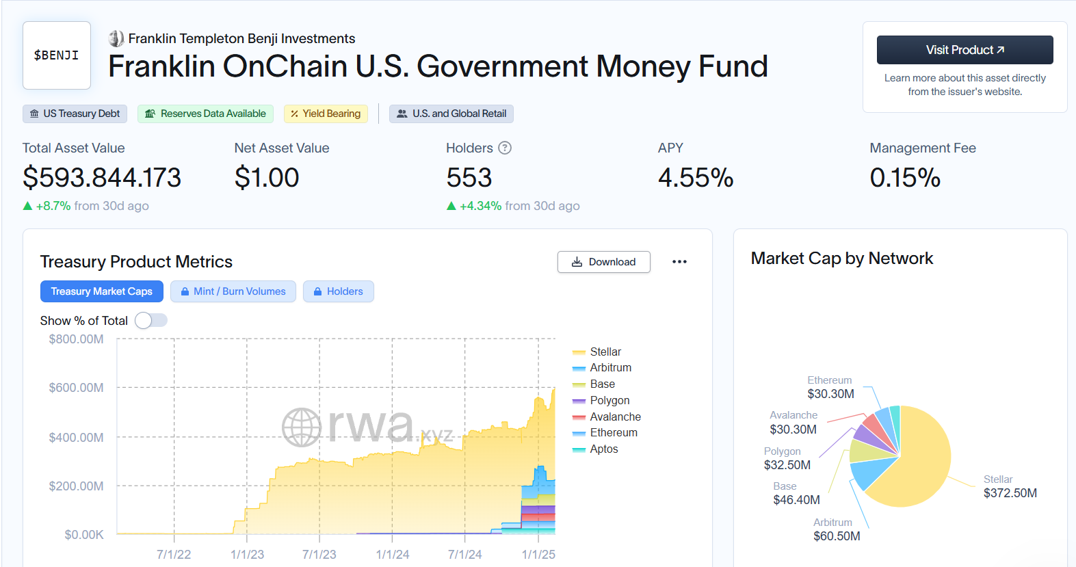Click the Polygon color swatch in legend
This screenshot has height=567, width=1076.
[x=579, y=401]
